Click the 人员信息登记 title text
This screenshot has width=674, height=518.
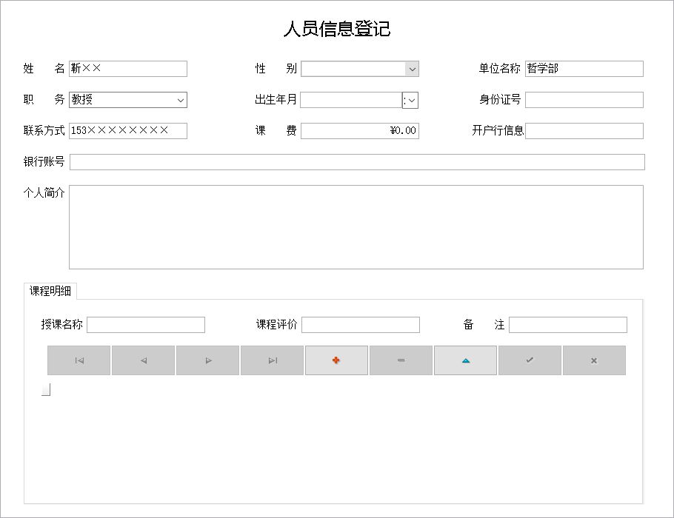pos(337,29)
